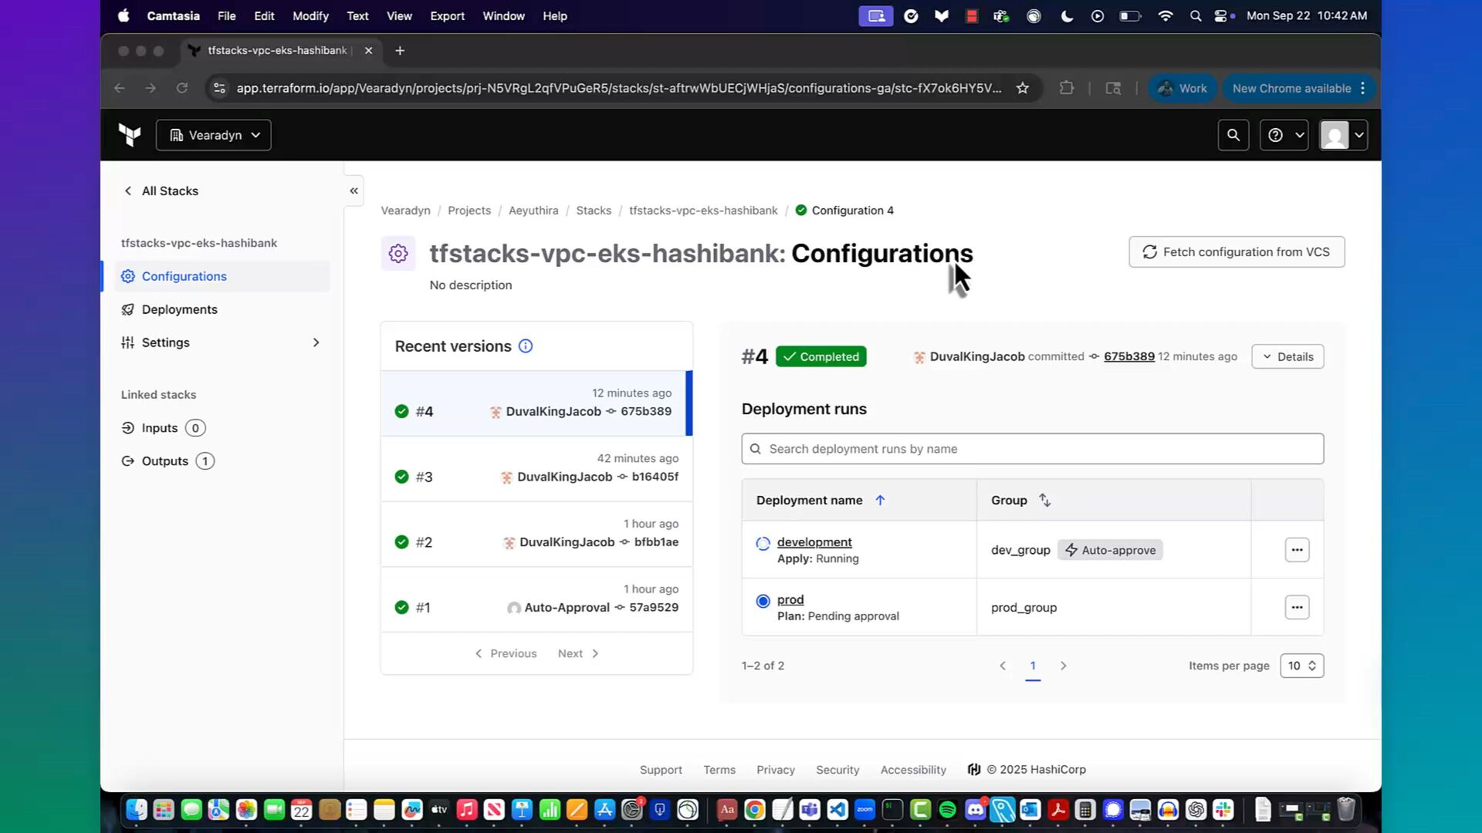The height and width of the screenshot is (833, 1482).
Task: Click the Terraform logo icon
Action: tap(130, 135)
